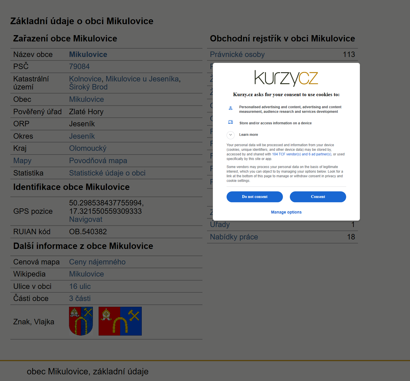
Task: Click the Mikulovice coat of arms image
Action: [x=81, y=321]
